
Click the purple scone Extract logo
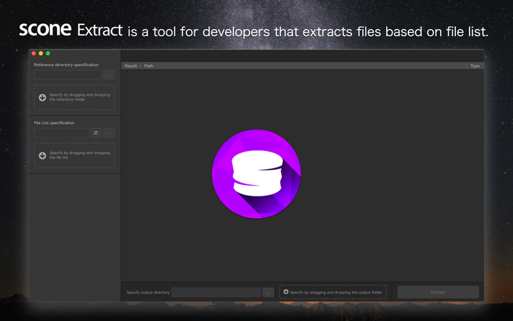(x=256, y=174)
